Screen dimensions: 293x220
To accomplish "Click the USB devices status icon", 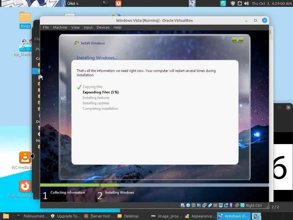I will click(210, 205).
